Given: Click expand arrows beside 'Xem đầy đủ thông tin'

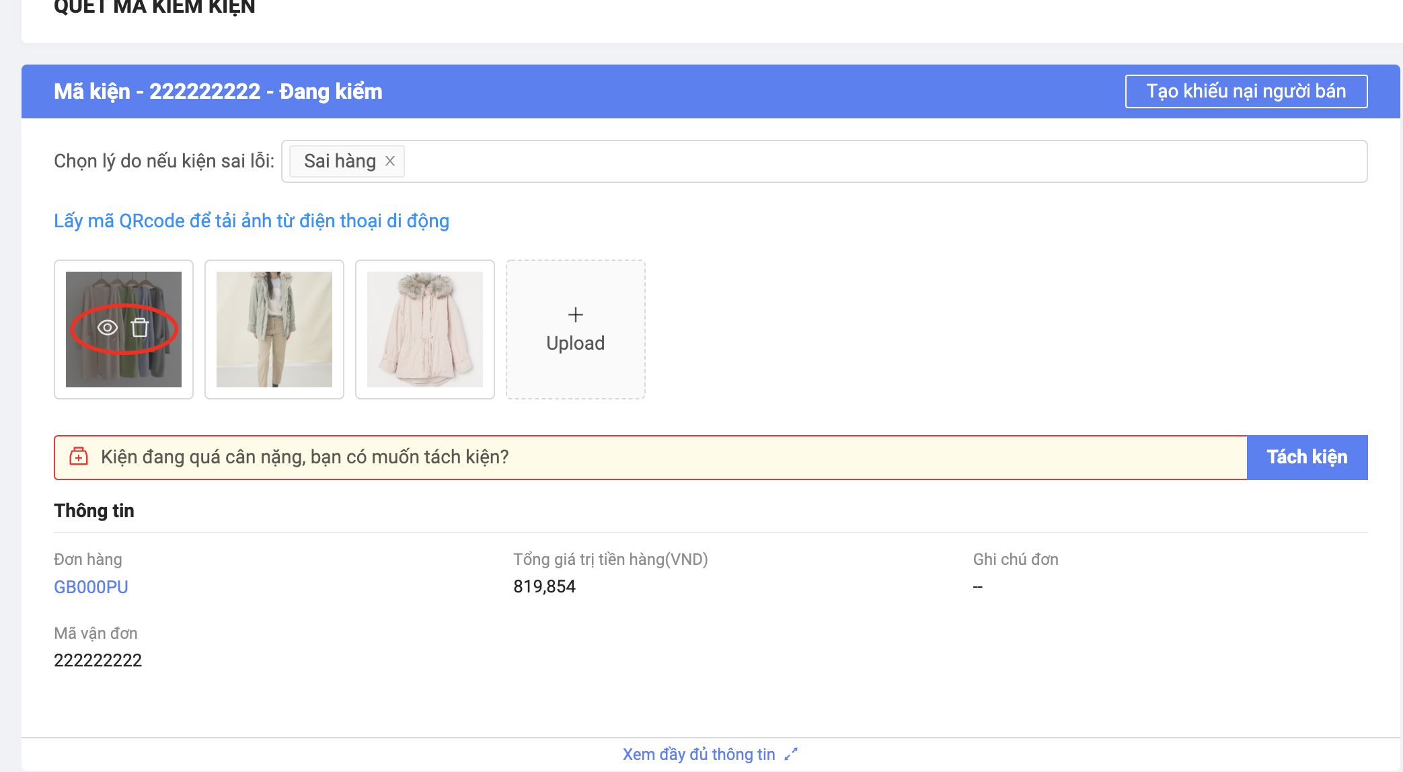Looking at the screenshot, I should point(791,754).
